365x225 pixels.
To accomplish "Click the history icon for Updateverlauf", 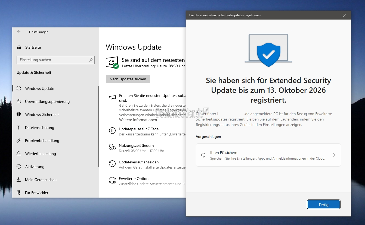I will click(x=112, y=164).
